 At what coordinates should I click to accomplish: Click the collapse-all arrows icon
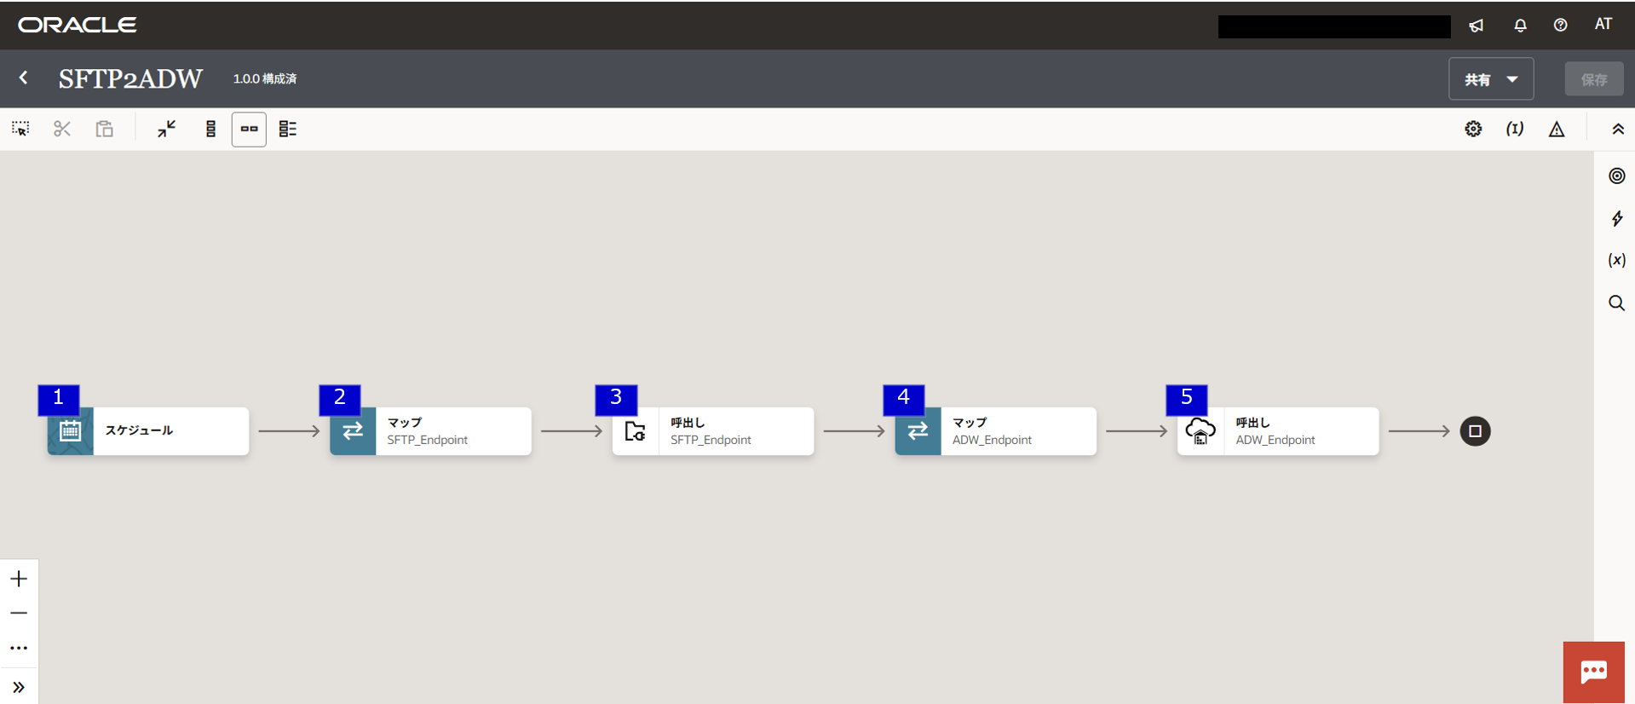click(x=166, y=129)
